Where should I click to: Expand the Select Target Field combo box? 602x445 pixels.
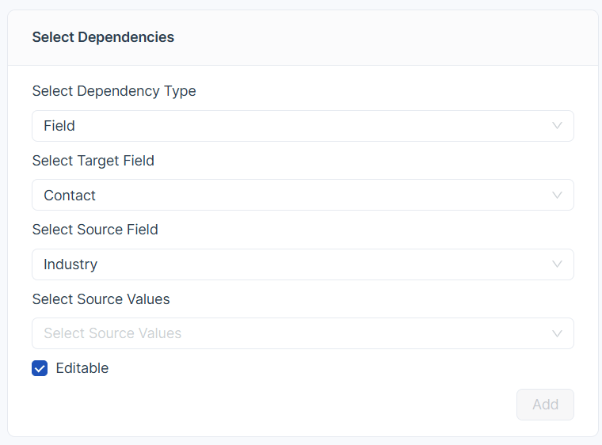pyautogui.click(x=303, y=195)
